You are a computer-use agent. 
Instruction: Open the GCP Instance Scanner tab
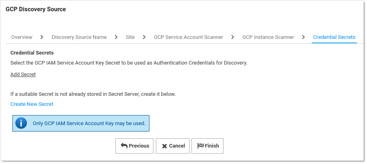pos(268,37)
